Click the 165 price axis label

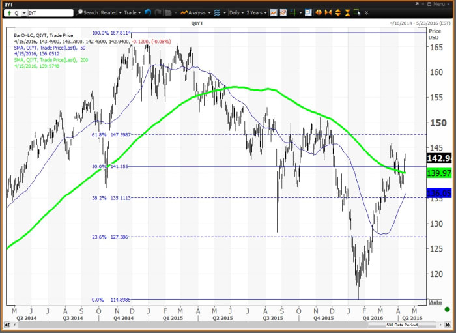coord(436,47)
